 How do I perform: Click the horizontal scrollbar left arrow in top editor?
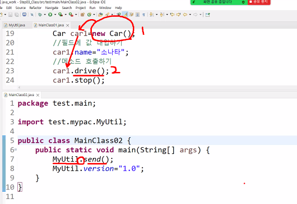(x=19, y=87)
